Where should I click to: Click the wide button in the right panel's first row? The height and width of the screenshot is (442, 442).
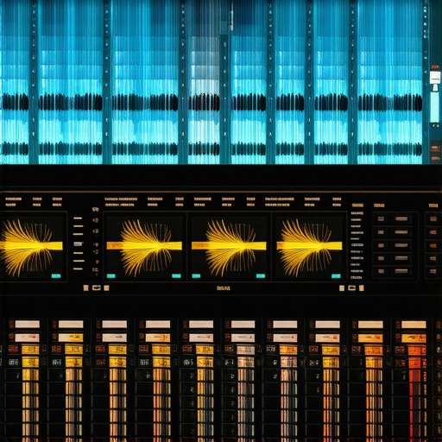click(401, 219)
